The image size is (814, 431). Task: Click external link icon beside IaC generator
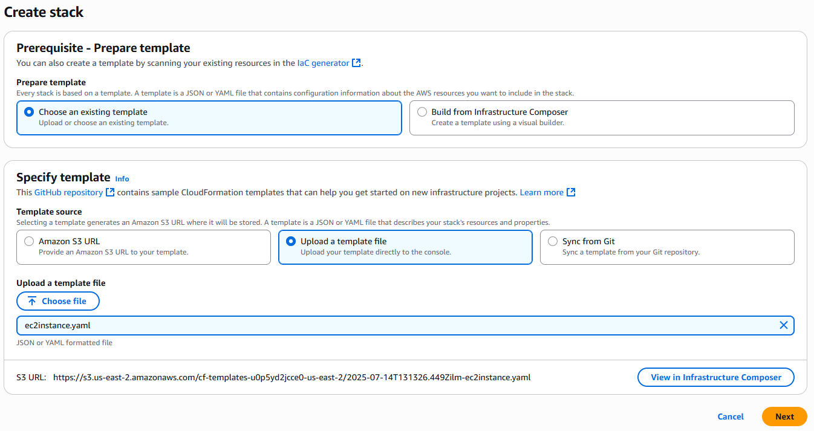356,63
